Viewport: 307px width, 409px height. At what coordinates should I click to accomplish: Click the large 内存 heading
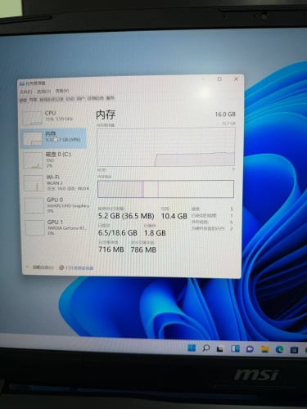coord(106,115)
